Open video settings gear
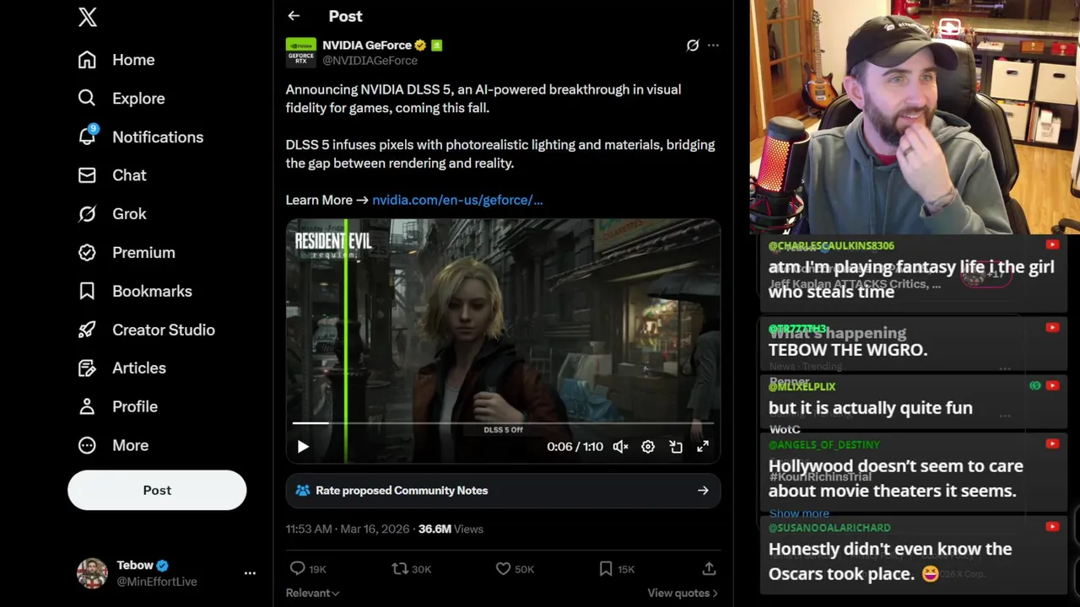 click(648, 447)
